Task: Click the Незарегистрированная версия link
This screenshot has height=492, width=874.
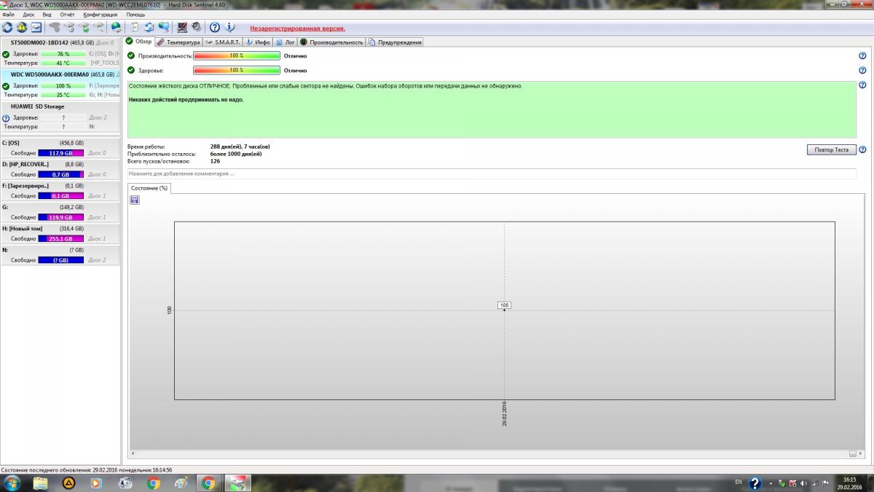Action: pyautogui.click(x=297, y=28)
